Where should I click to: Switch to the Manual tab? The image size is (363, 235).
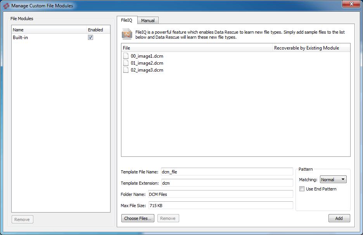pyautogui.click(x=148, y=20)
